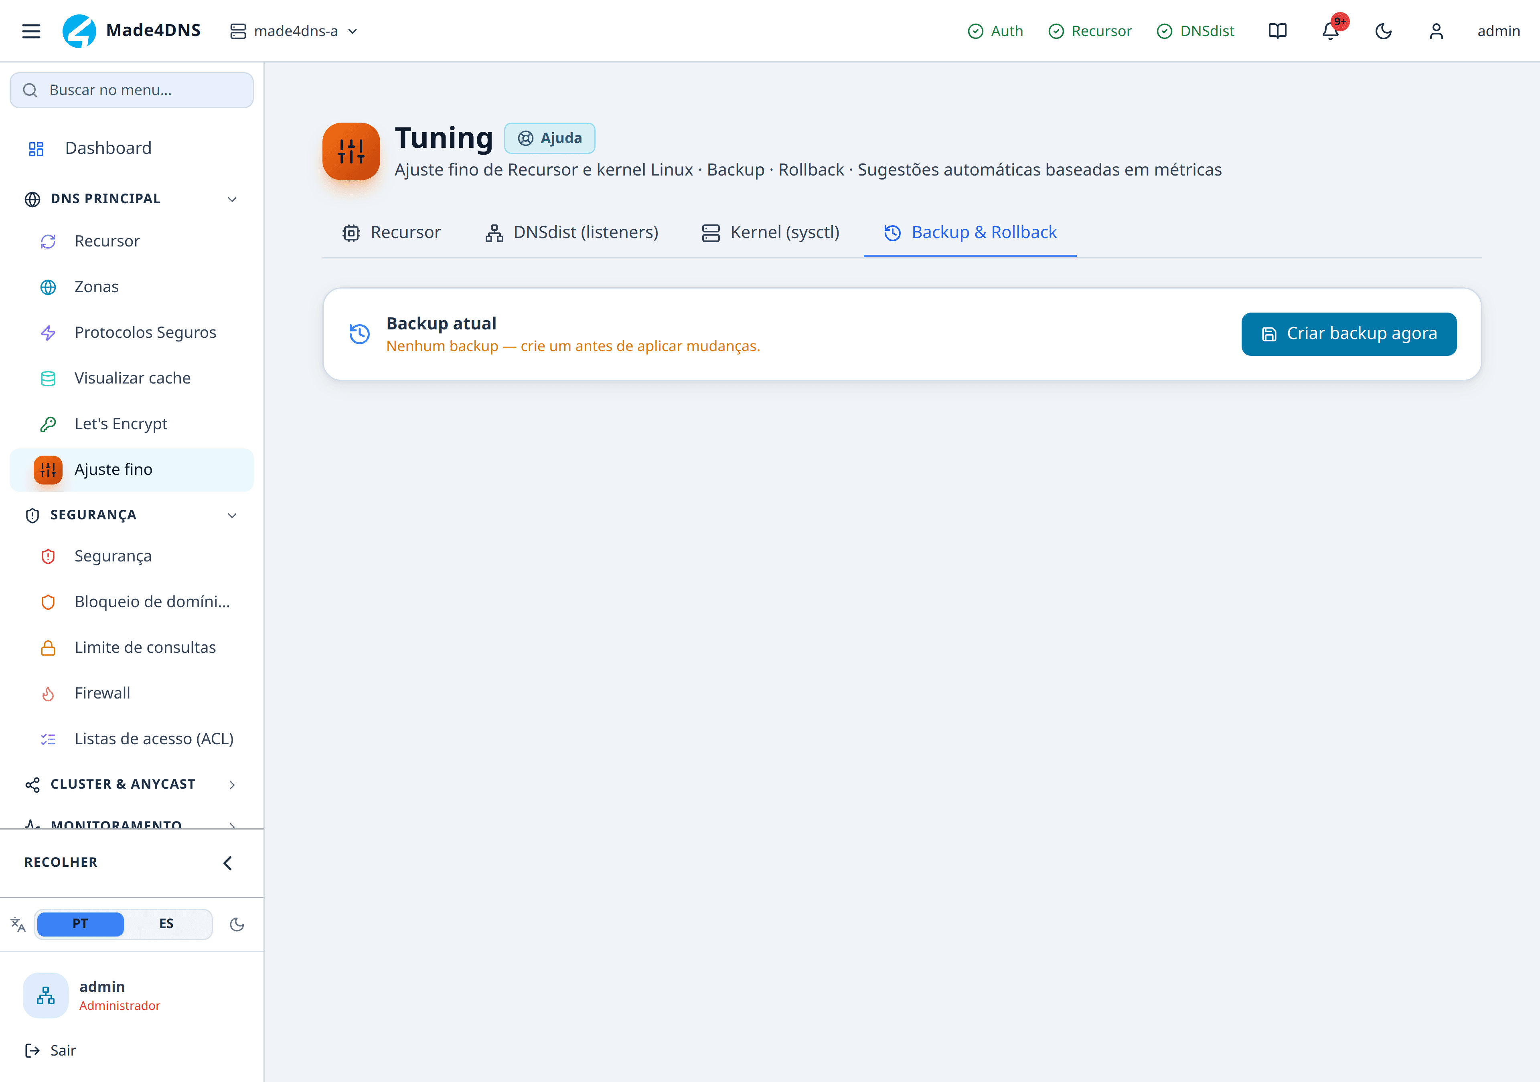Toggle dark mode in top header
The width and height of the screenshot is (1540, 1082).
pyautogui.click(x=1383, y=31)
